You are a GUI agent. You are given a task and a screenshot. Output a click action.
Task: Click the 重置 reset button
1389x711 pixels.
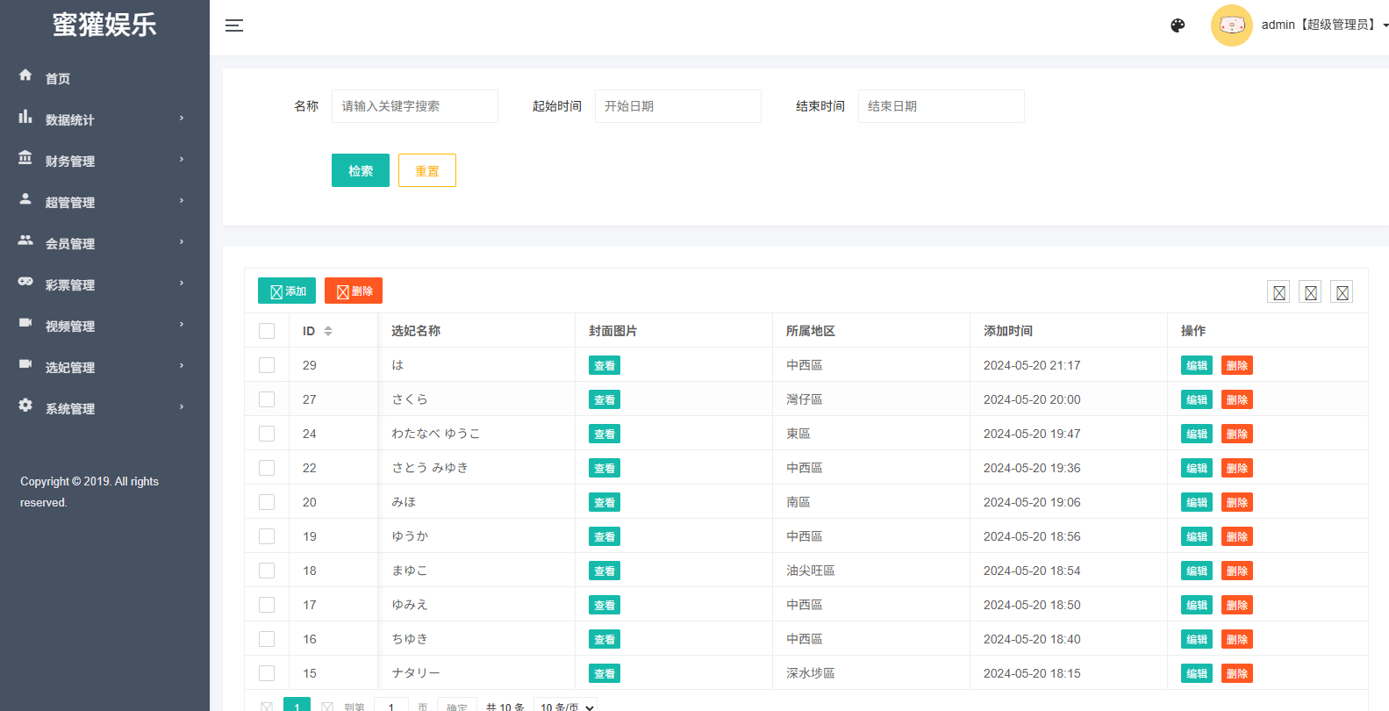pyautogui.click(x=426, y=170)
